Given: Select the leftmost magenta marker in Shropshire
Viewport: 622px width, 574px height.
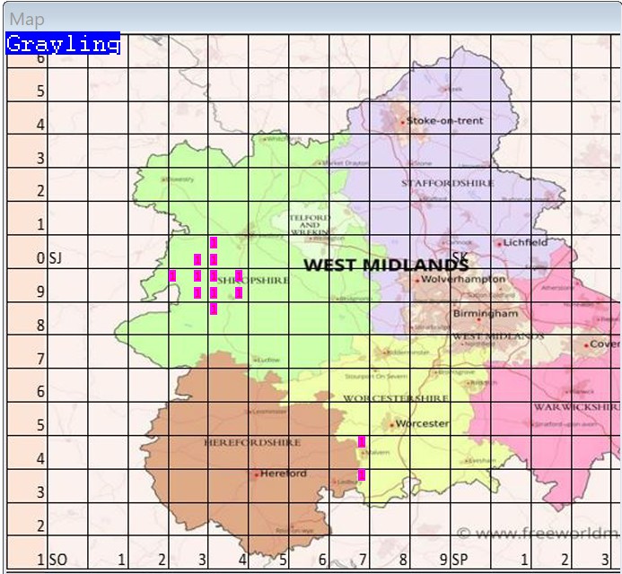Looking at the screenshot, I should coord(172,275).
